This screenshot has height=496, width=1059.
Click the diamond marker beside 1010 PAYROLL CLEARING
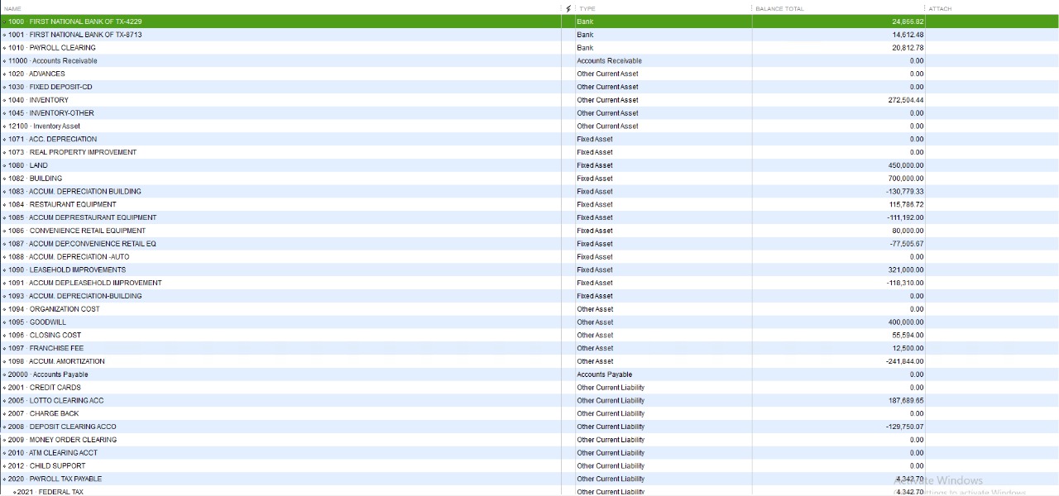click(x=4, y=48)
